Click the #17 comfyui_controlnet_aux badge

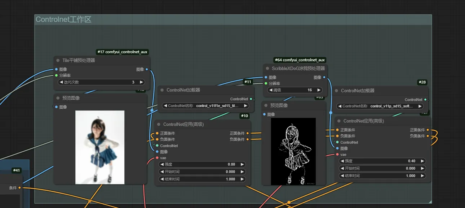click(123, 52)
